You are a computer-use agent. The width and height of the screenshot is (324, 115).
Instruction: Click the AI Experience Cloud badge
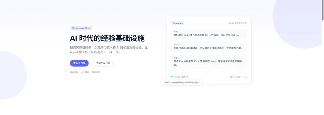[x=81, y=28]
